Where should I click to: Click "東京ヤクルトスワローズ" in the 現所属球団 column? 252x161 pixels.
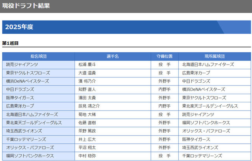[204, 98]
